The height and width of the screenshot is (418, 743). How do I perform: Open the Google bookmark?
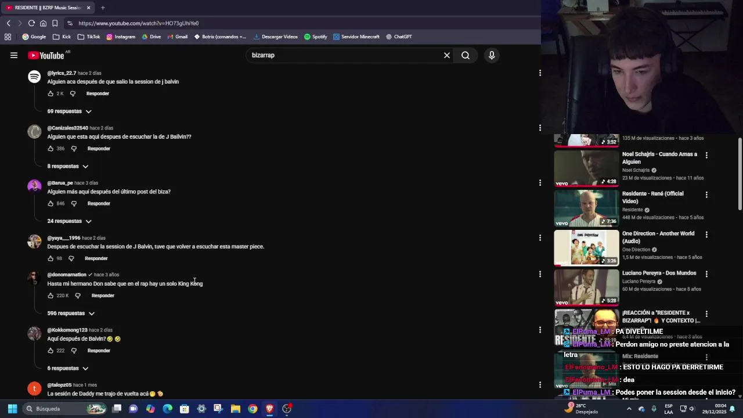[x=34, y=37]
